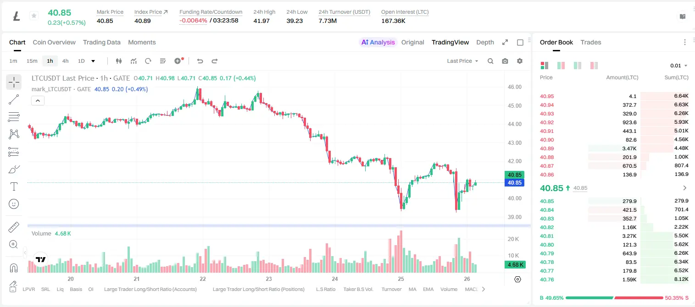Open the 0.01 price precision dropdown

(x=679, y=66)
